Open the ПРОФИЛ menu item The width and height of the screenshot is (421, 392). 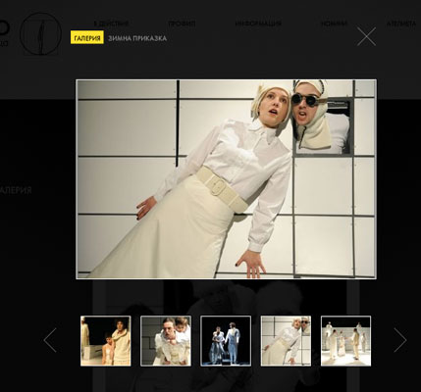[182, 24]
